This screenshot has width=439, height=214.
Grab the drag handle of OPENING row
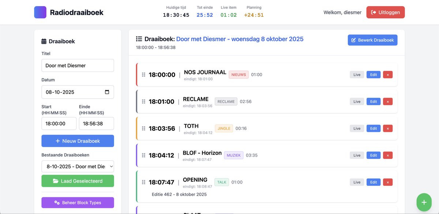[x=143, y=182]
